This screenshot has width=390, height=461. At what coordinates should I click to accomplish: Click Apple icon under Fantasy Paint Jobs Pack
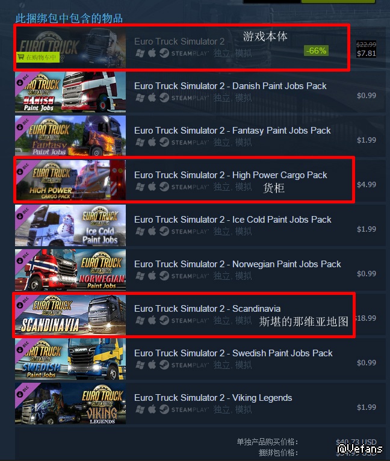pos(152,142)
